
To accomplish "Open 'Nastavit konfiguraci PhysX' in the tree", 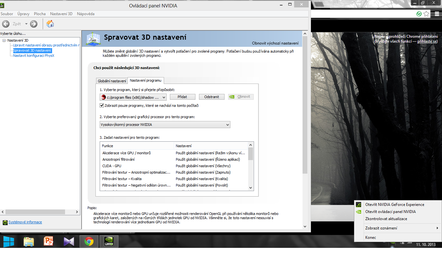I will coord(34,56).
